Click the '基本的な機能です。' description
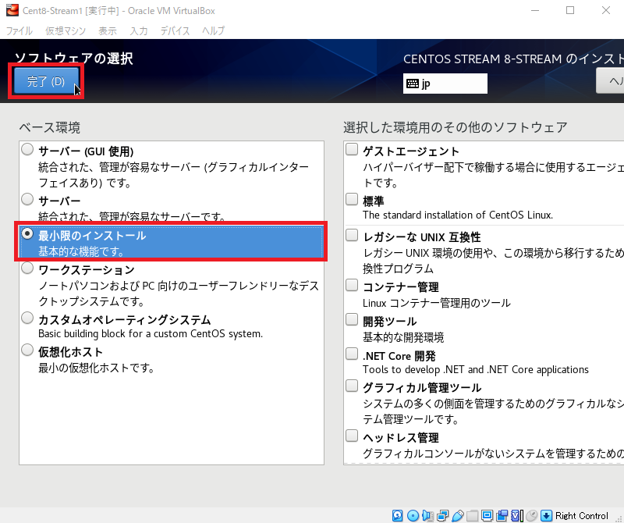This screenshot has height=523, width=624. (x=81, y=251)
